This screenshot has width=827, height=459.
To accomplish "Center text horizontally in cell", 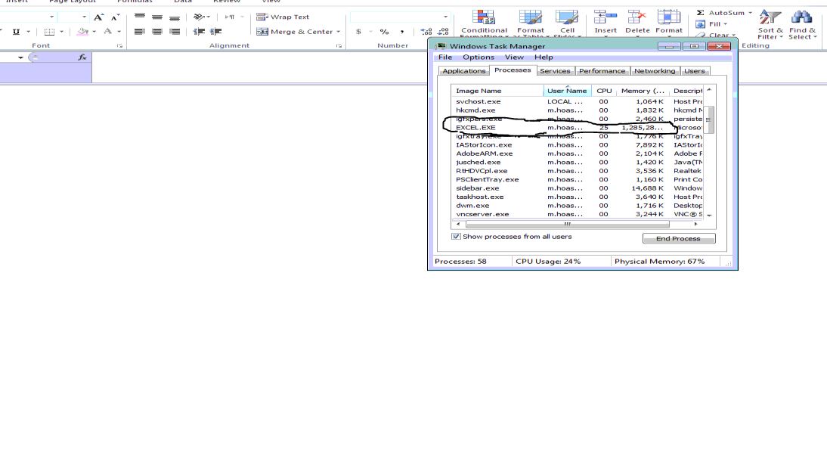I will click(157, 32).
